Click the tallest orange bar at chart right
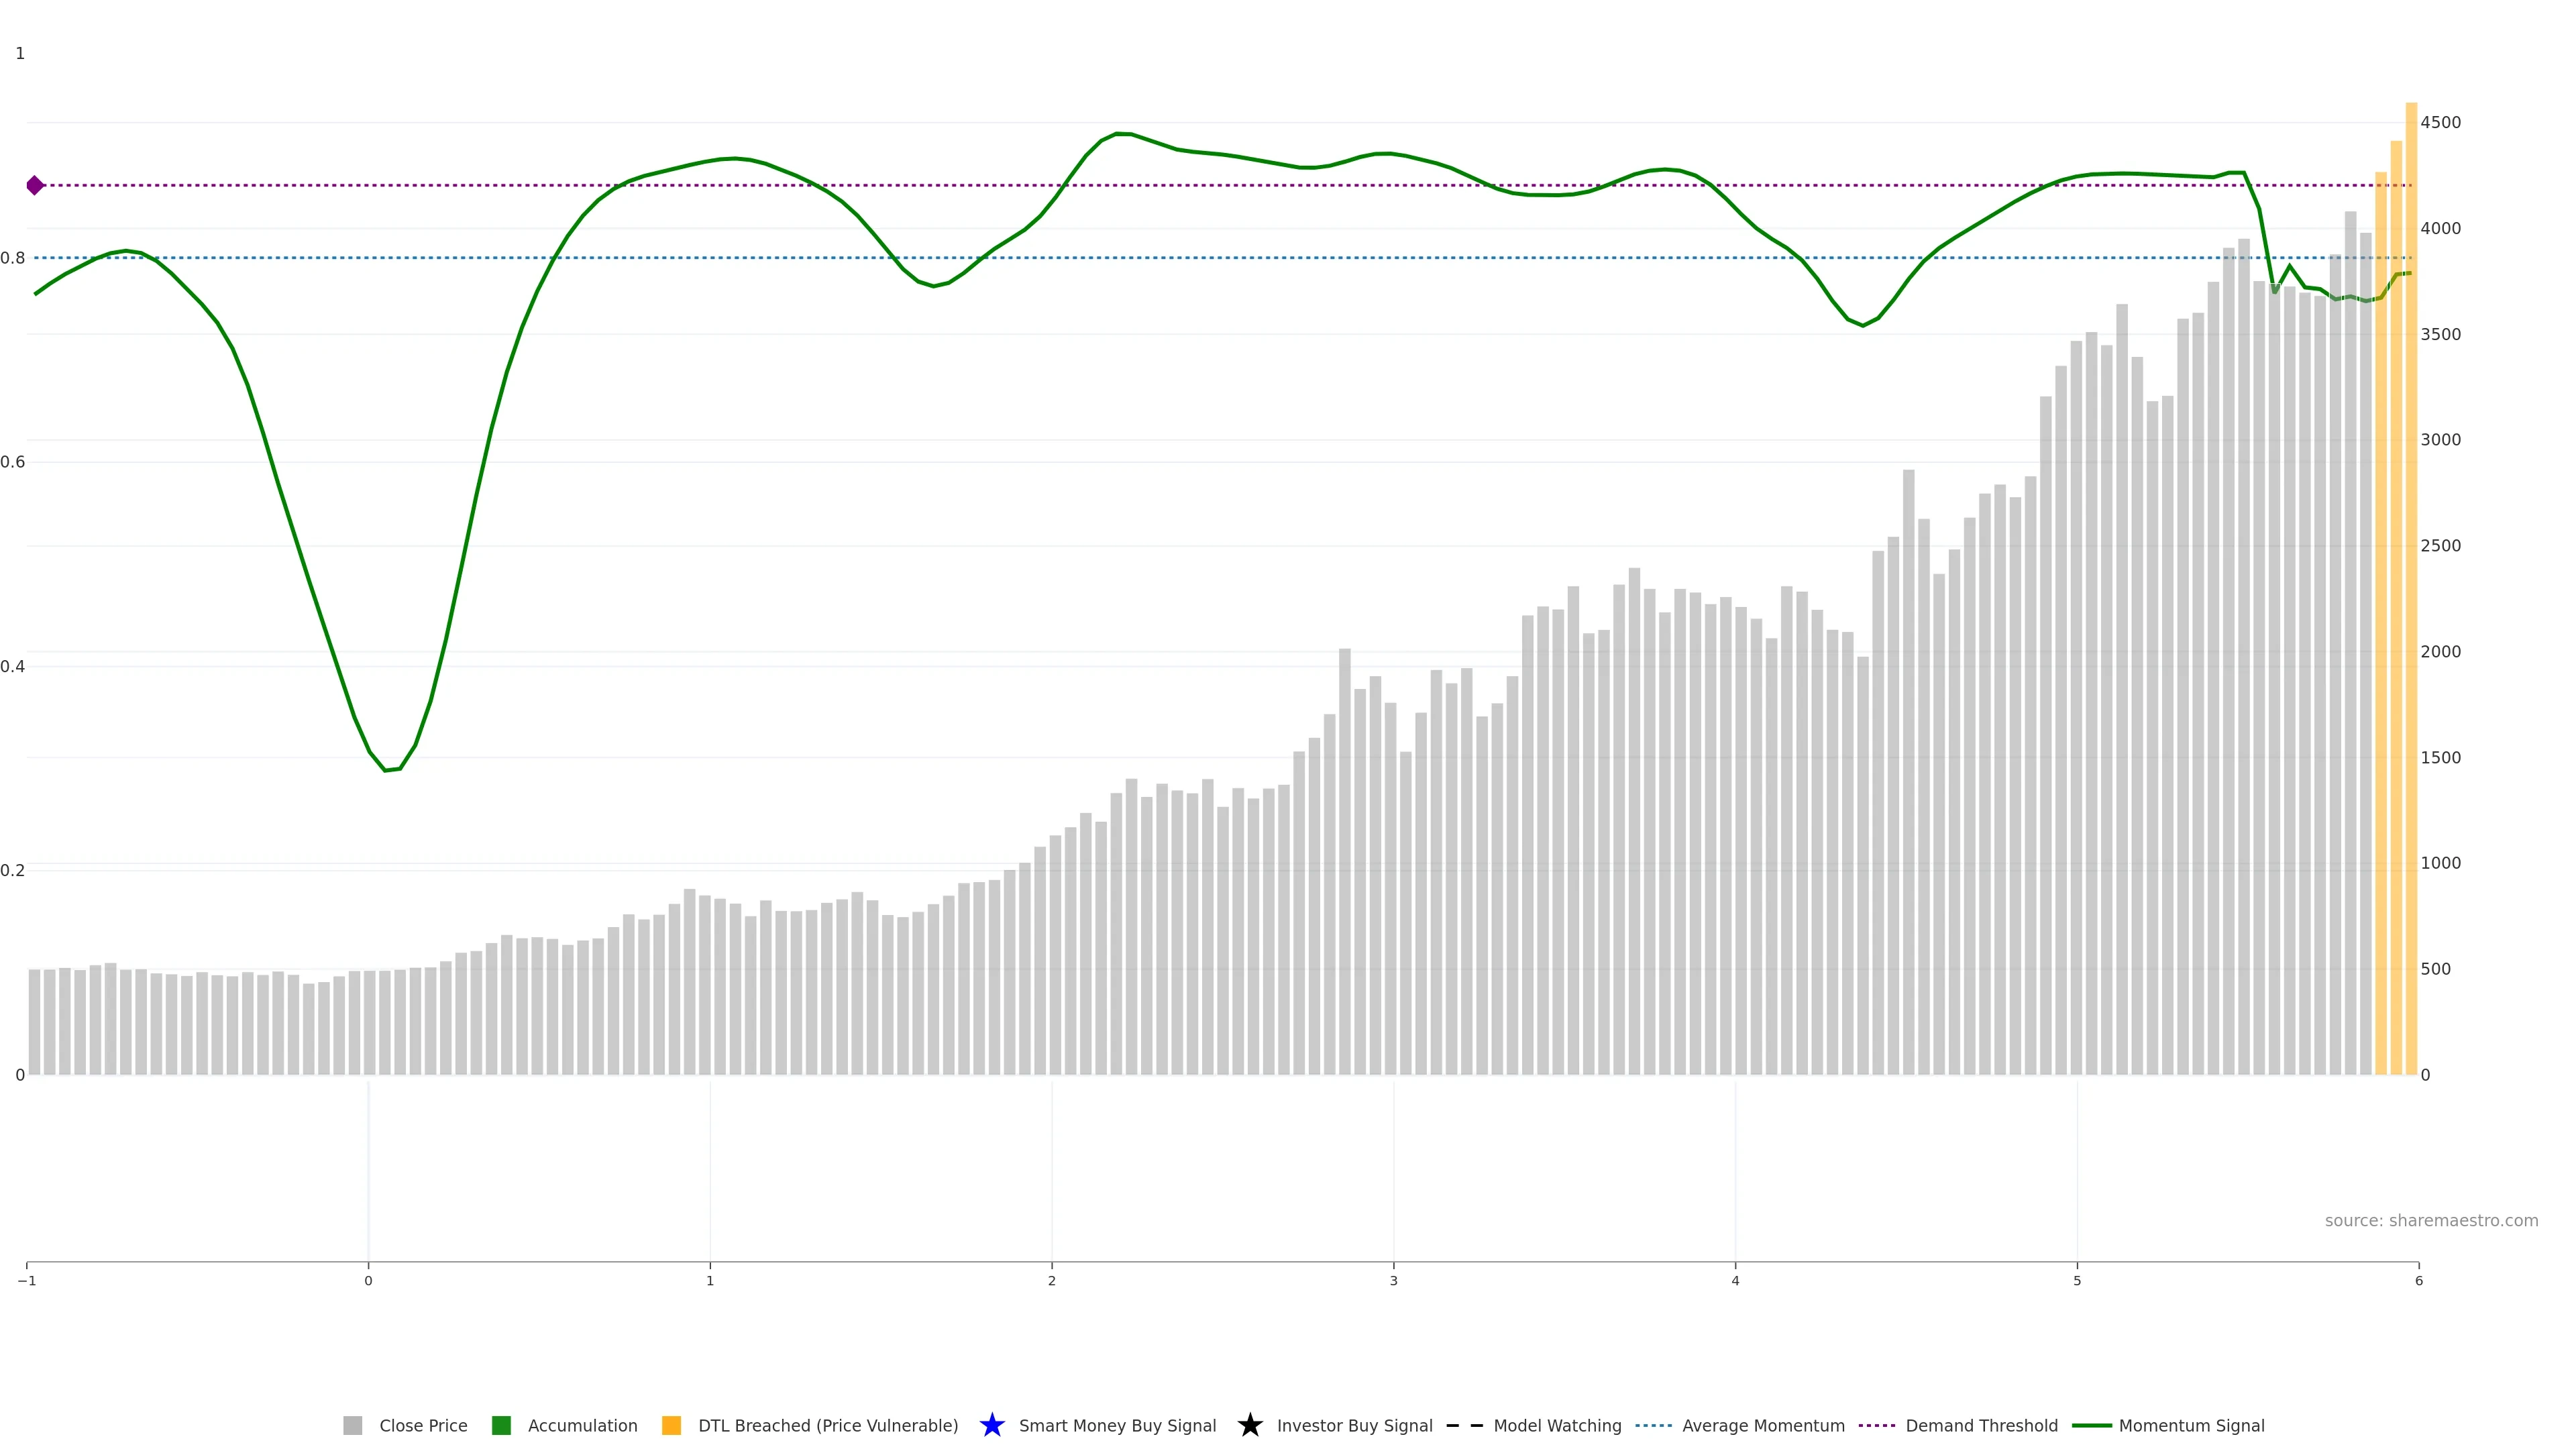 point(2411,600)
